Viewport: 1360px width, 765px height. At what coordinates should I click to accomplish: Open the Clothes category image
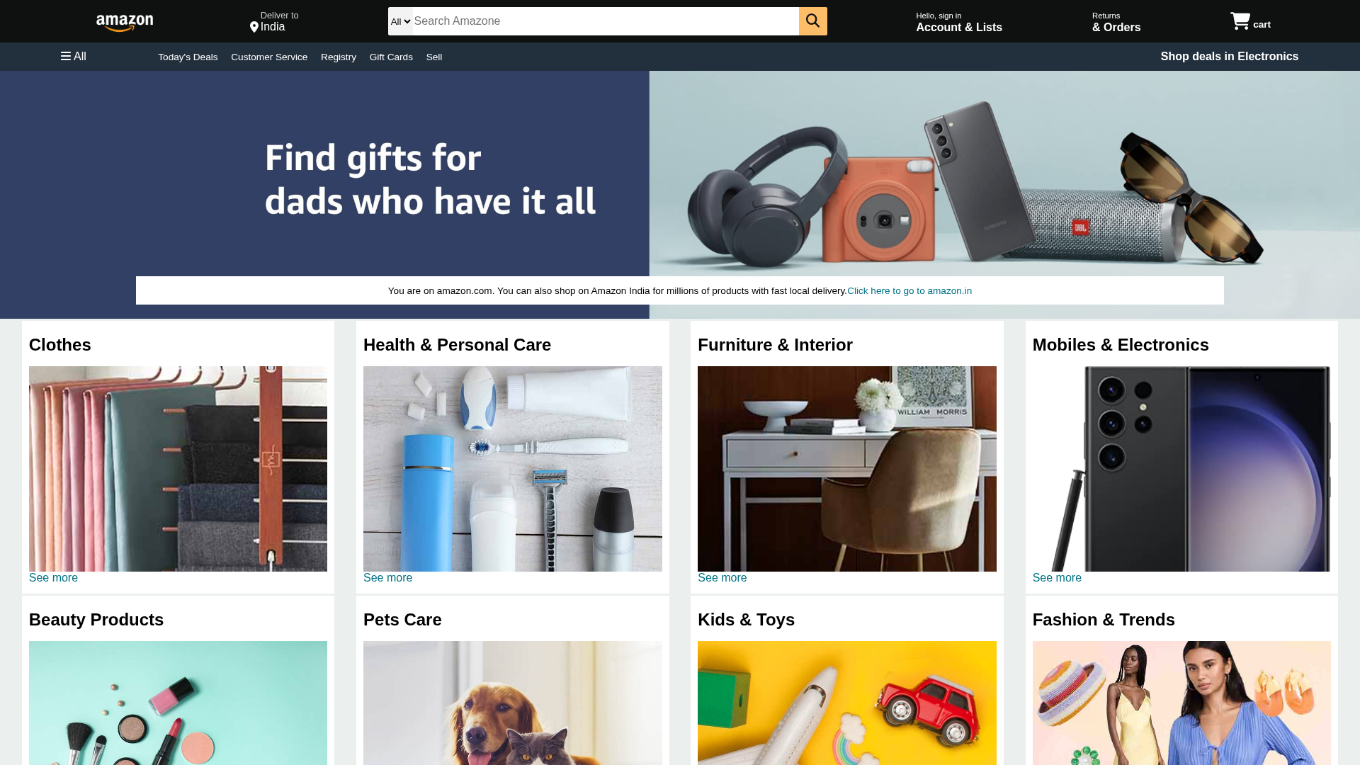(178, 469)
